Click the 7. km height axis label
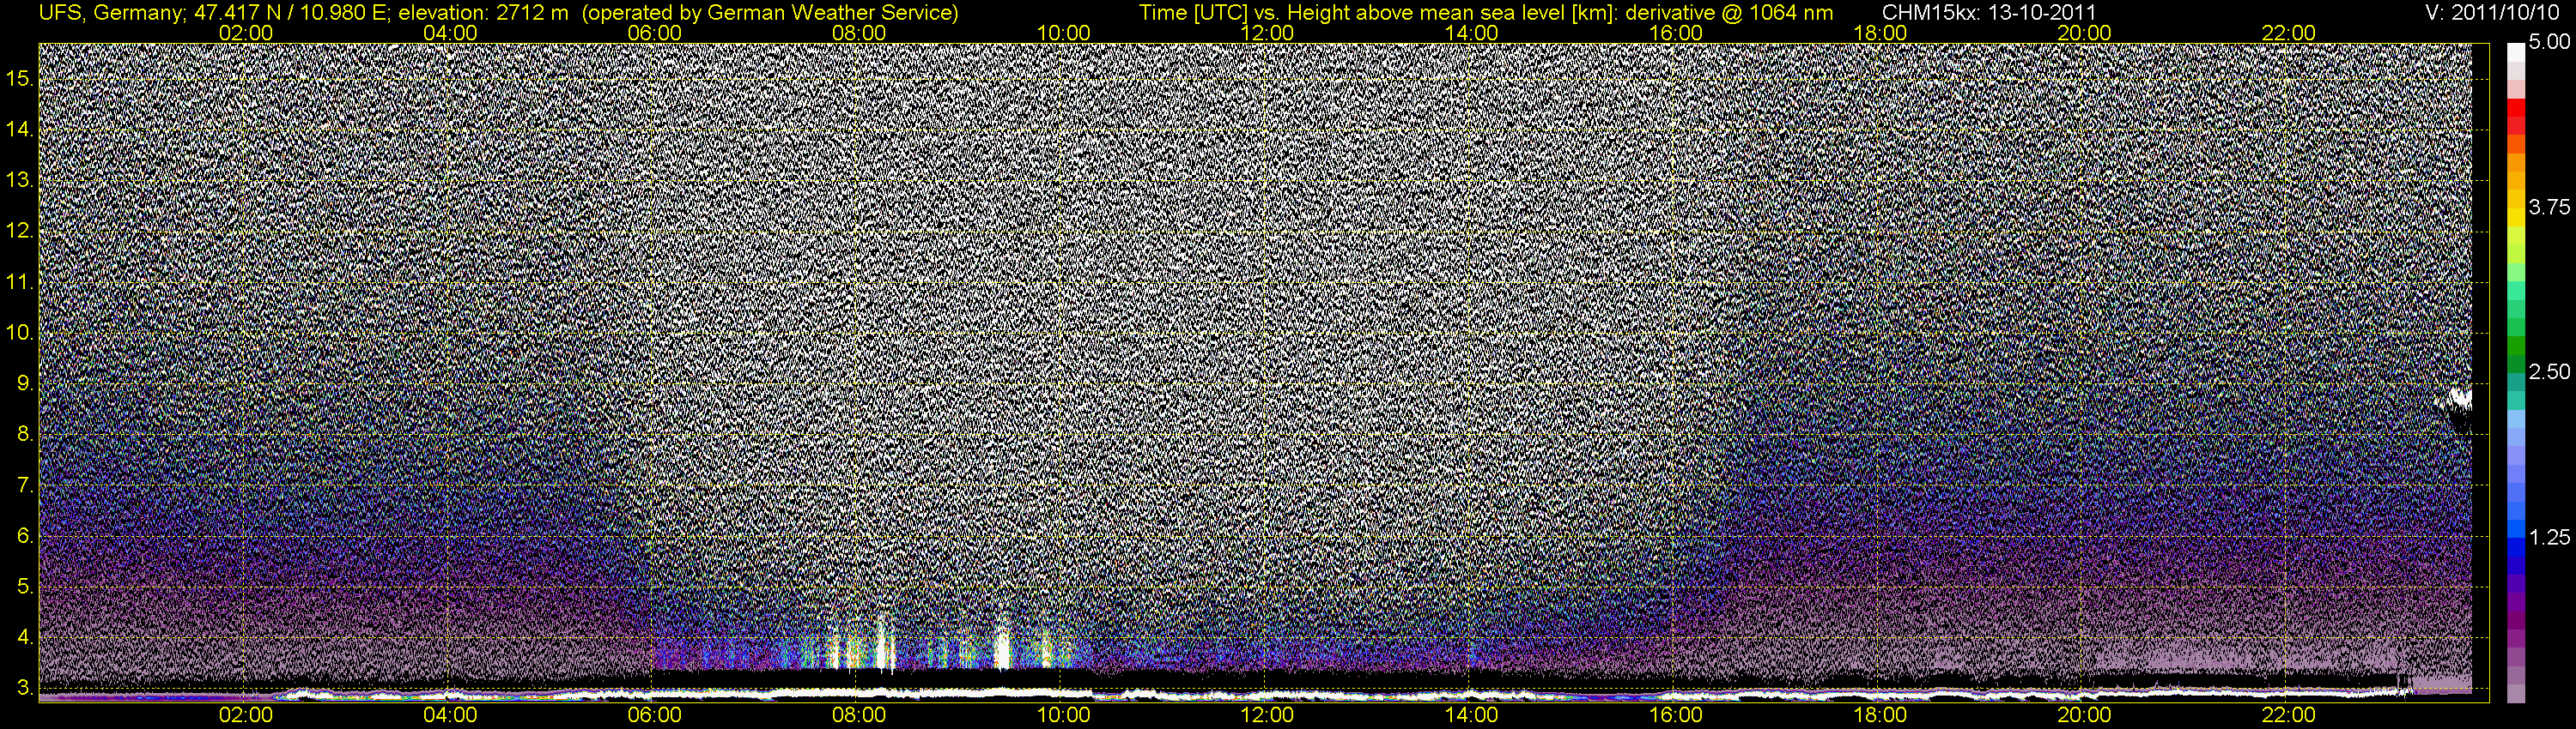 tap(25, 485)
